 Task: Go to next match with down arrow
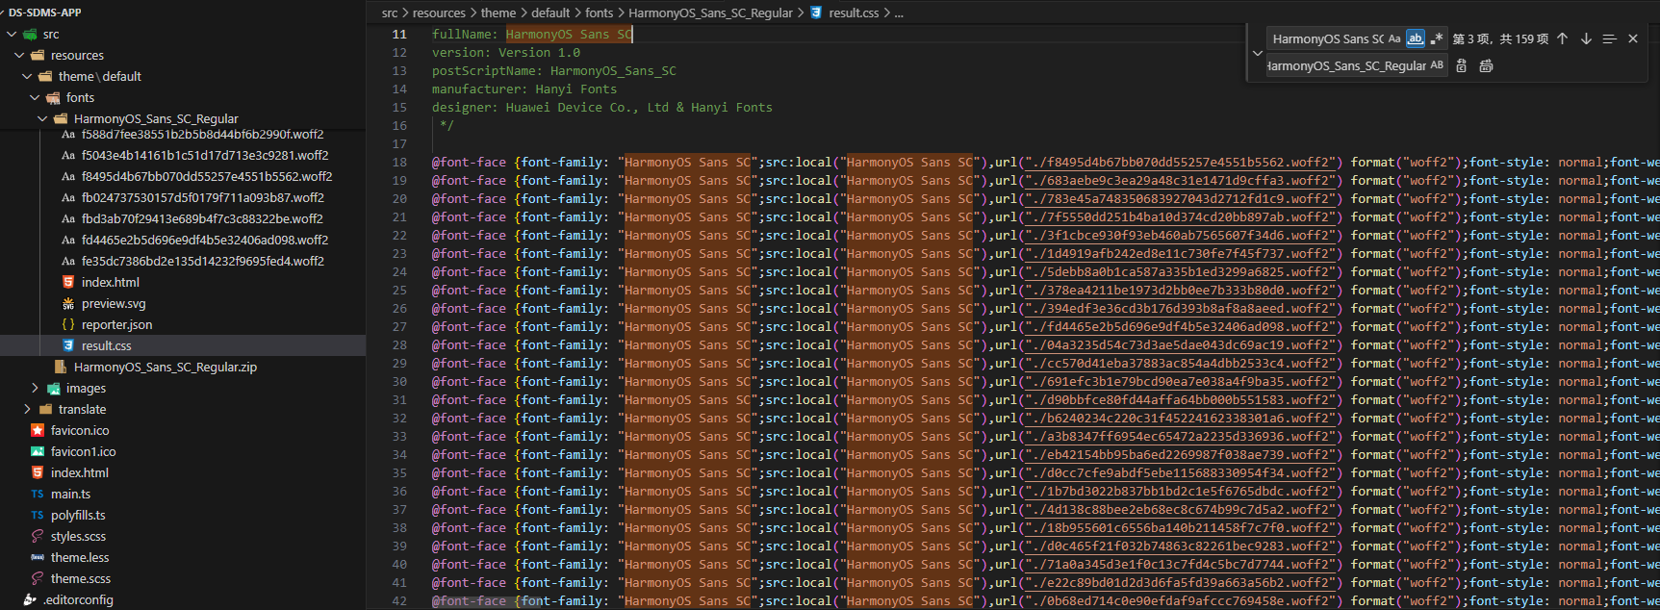(x=1586, y=38)
